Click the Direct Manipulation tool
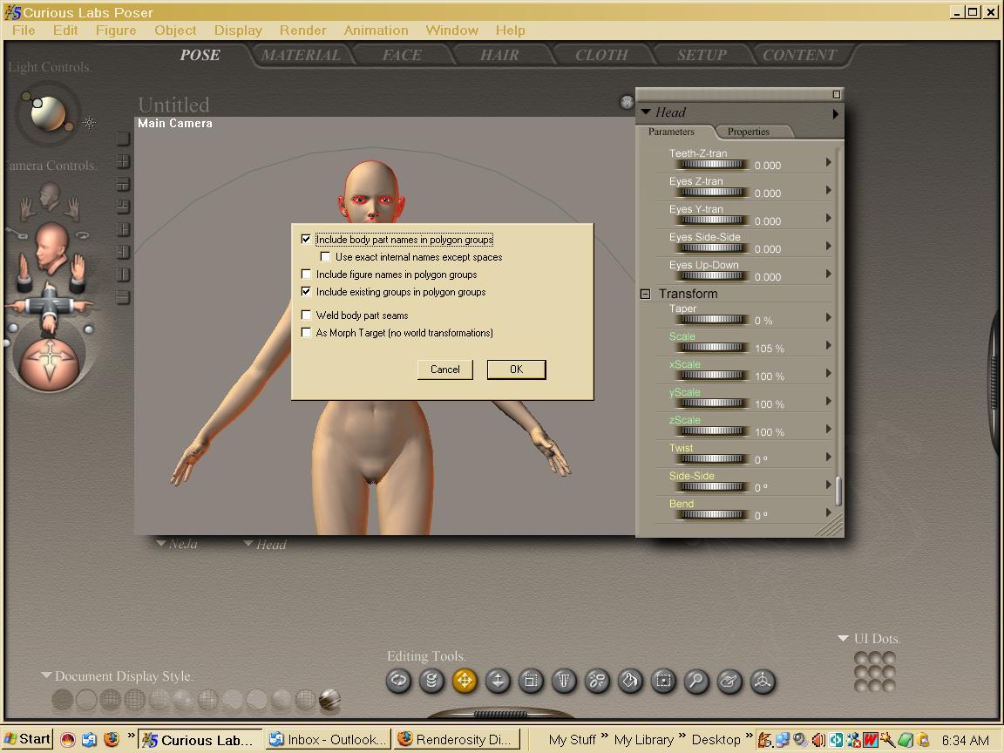 [763, 681]
